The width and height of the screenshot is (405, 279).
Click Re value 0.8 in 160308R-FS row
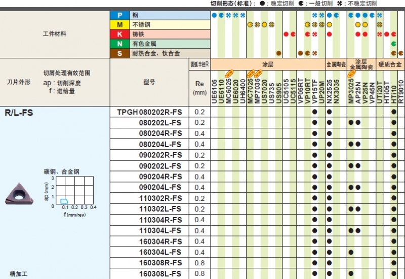pyautogui.click(x=199, y=263)
